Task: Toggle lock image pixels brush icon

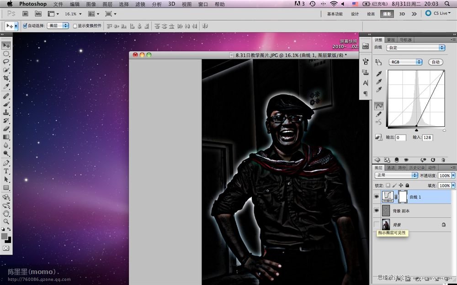Action: pos(394,185)
